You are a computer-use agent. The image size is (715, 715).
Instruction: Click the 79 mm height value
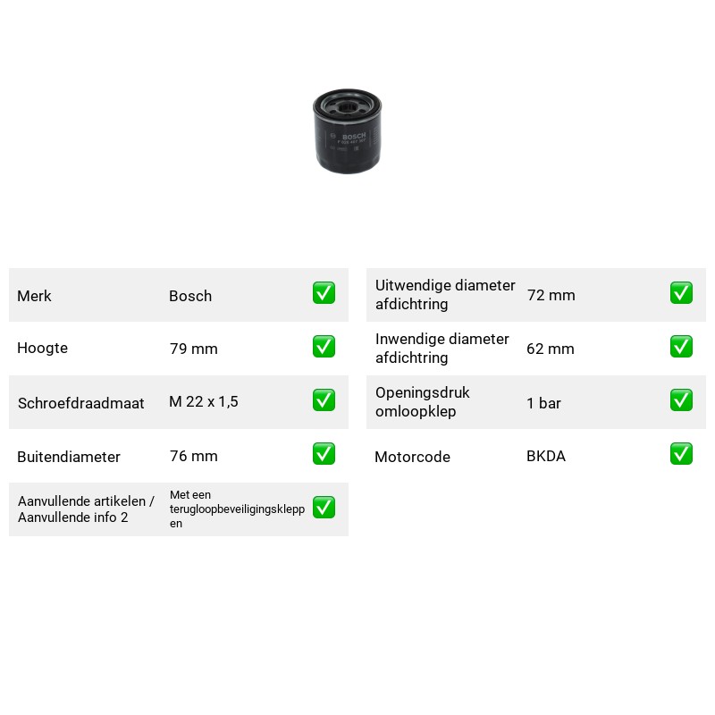click(x=194, y=349)
